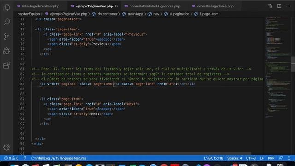Viewport: 295px width, 166px height.
Task: Click aria-label="Next" on line 88
Action: coord(120,104)
